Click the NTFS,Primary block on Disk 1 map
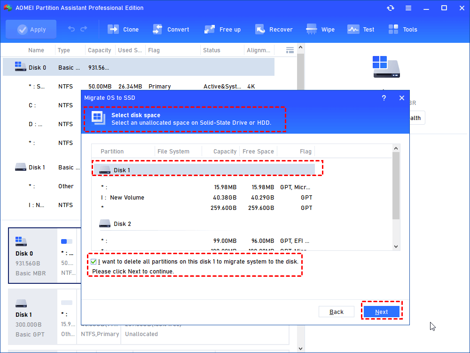The width and height of the screenshot is (470, 353). (100, 334)
